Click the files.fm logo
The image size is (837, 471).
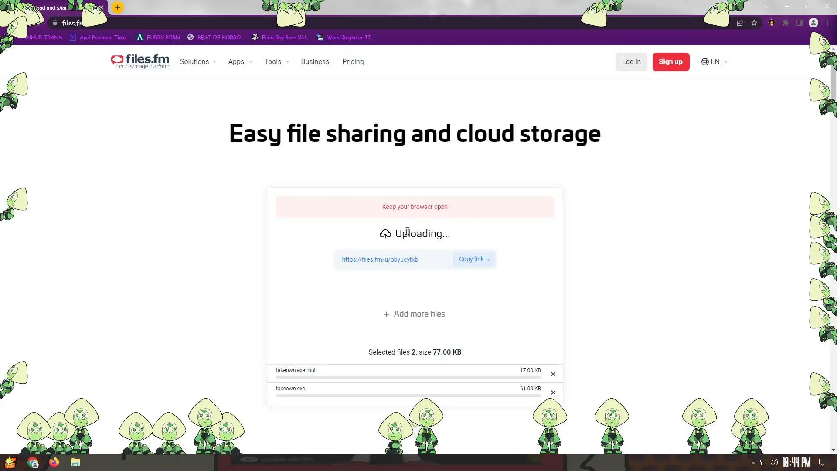[140, 61]
